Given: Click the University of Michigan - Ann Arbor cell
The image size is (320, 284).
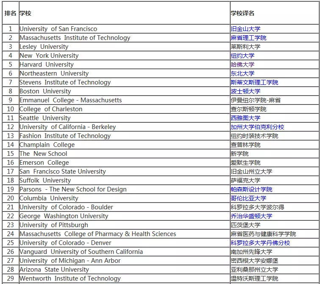Looking at the screenshot, I should [x=125, y=261].
